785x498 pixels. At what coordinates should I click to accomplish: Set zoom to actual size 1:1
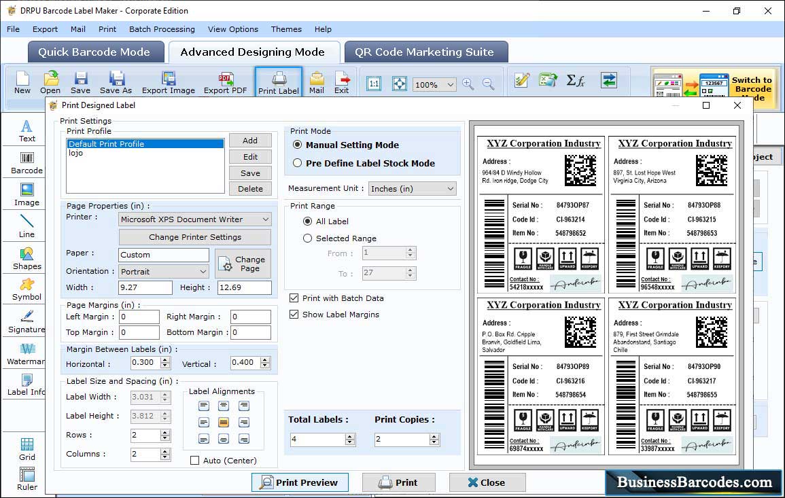click(374, 84)
